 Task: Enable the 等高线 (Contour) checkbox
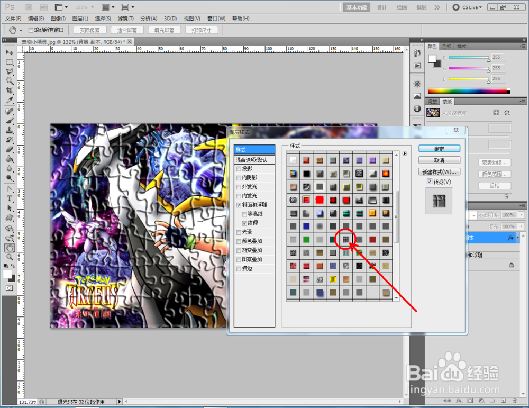(244, 214)
